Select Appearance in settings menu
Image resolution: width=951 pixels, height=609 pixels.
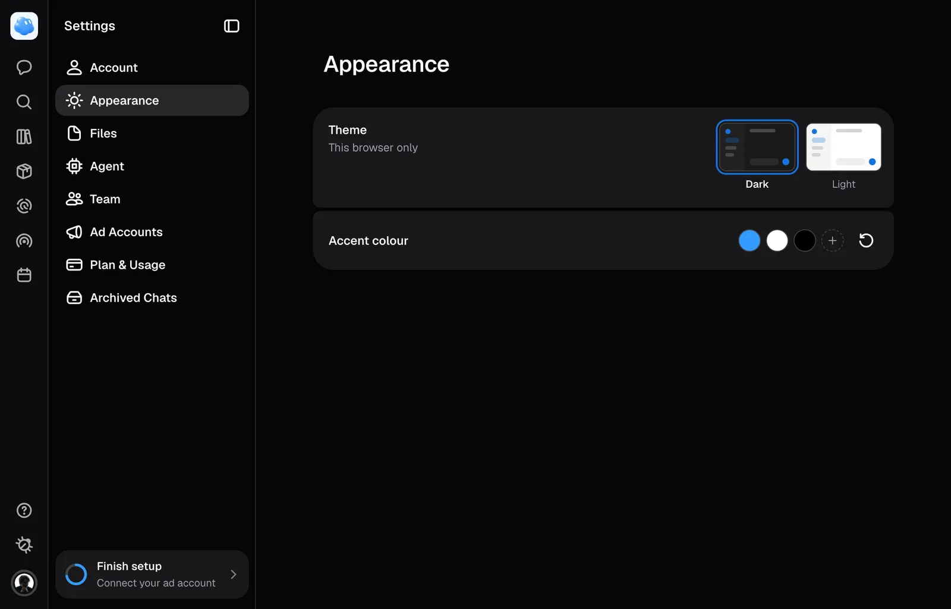pyautogui.click(x=152, y=101)
